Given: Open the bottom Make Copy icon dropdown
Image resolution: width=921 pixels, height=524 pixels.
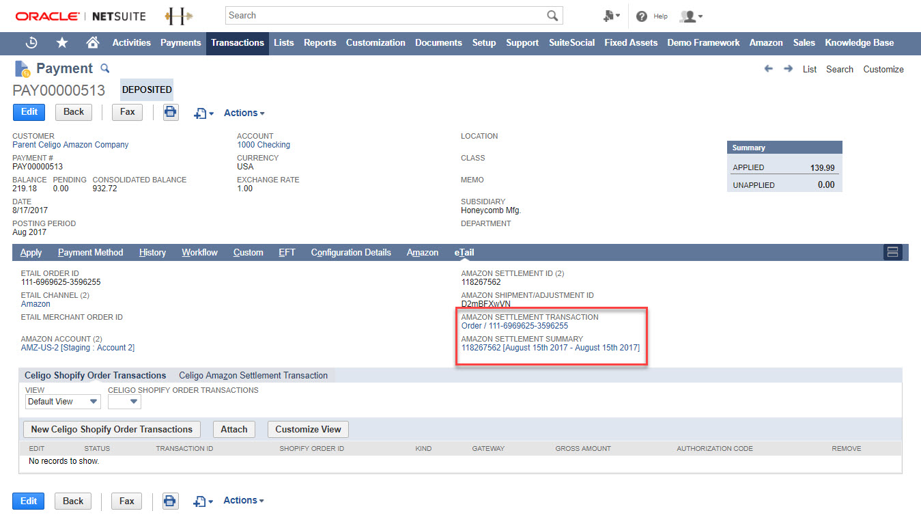Looking at the screenshot, I should pyautogui.click(x=203, y=501).
